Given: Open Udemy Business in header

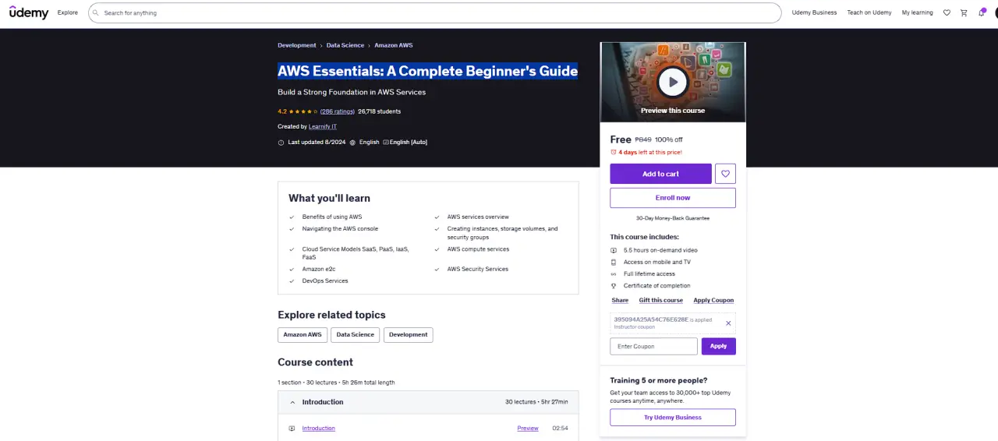Looking at the screenshot, I should click(814, 12).
